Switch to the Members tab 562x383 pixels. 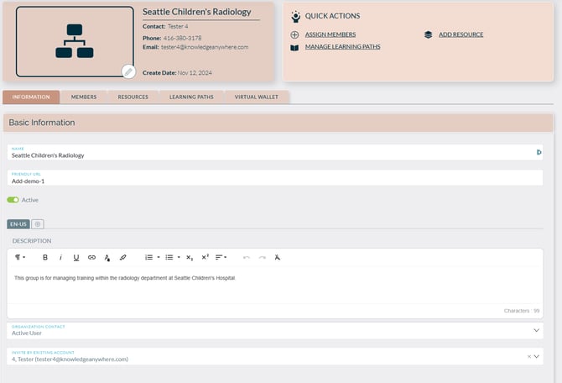tap(84, 97)
